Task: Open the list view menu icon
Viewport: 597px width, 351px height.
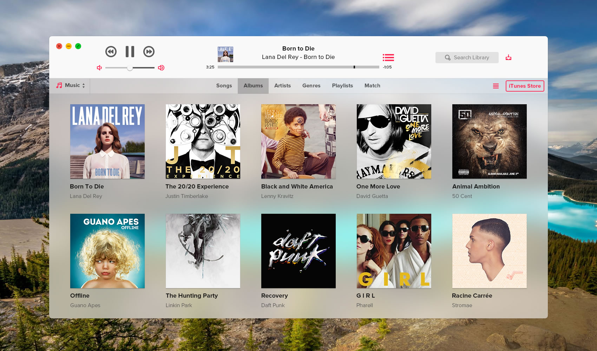Action: [496, 86]
